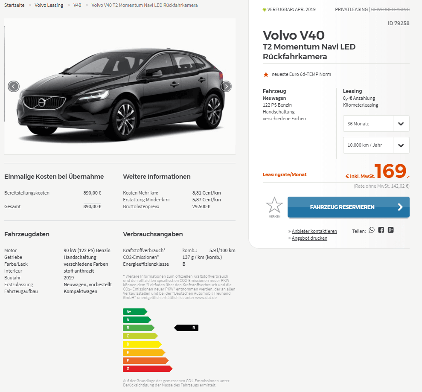This screenshot has width=422, height=392.
Task: Show the next car image
Action: pos(226,86)
